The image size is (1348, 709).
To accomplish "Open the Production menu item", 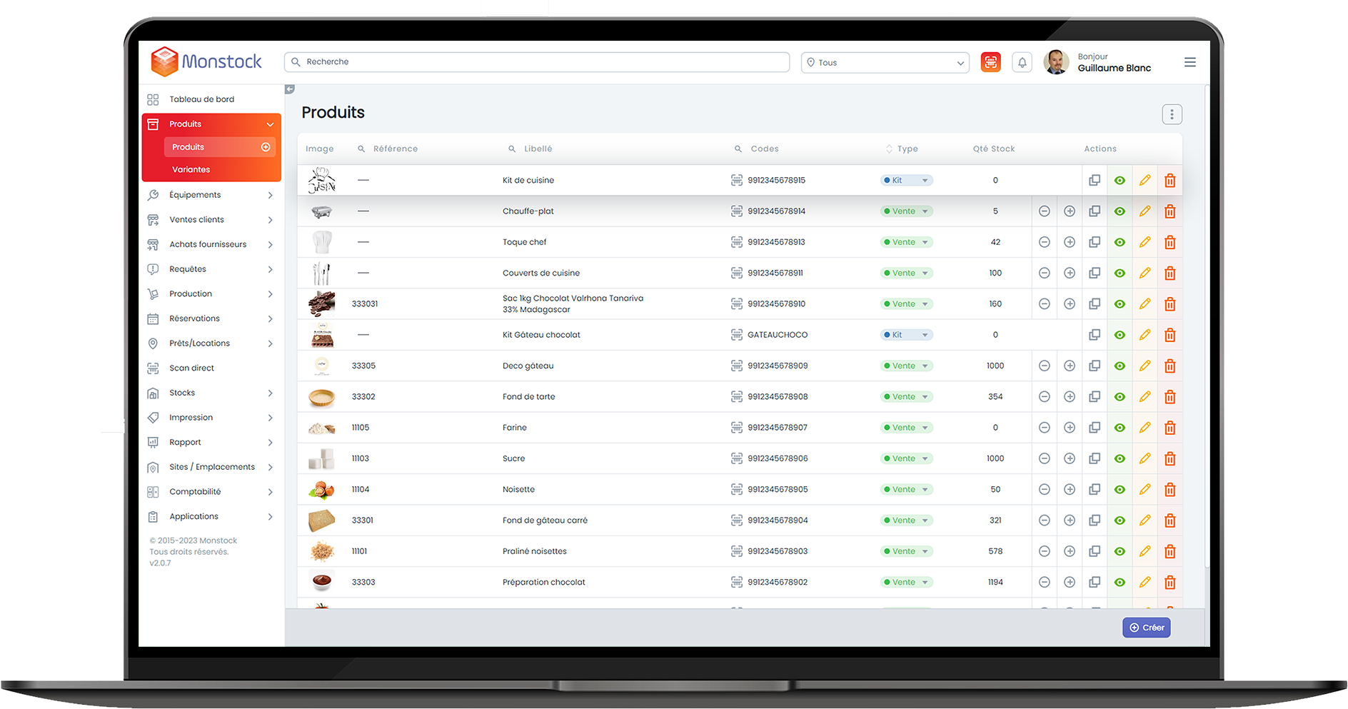I will coord(211,294).
